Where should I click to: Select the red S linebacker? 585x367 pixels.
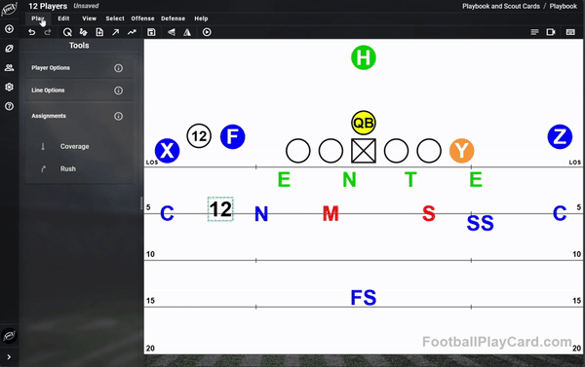pyautogui.click(x=429, y=213)
